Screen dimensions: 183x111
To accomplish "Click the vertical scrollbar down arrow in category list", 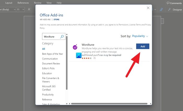I will click(67, 104).
